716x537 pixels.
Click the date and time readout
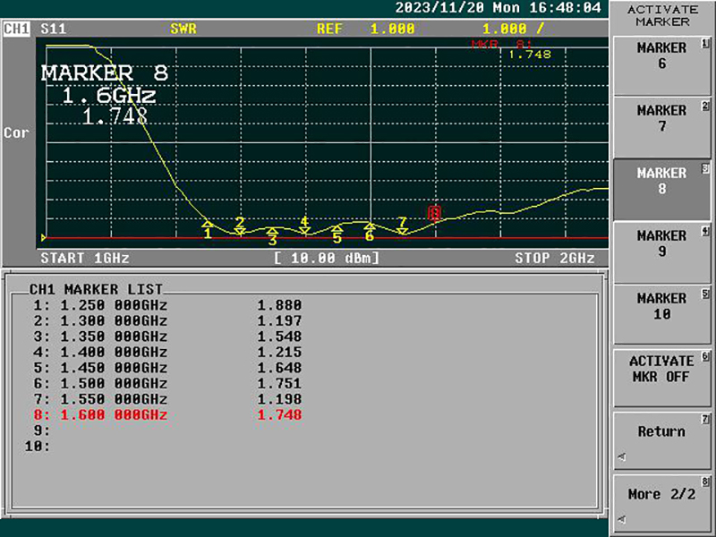pos(498,8)
